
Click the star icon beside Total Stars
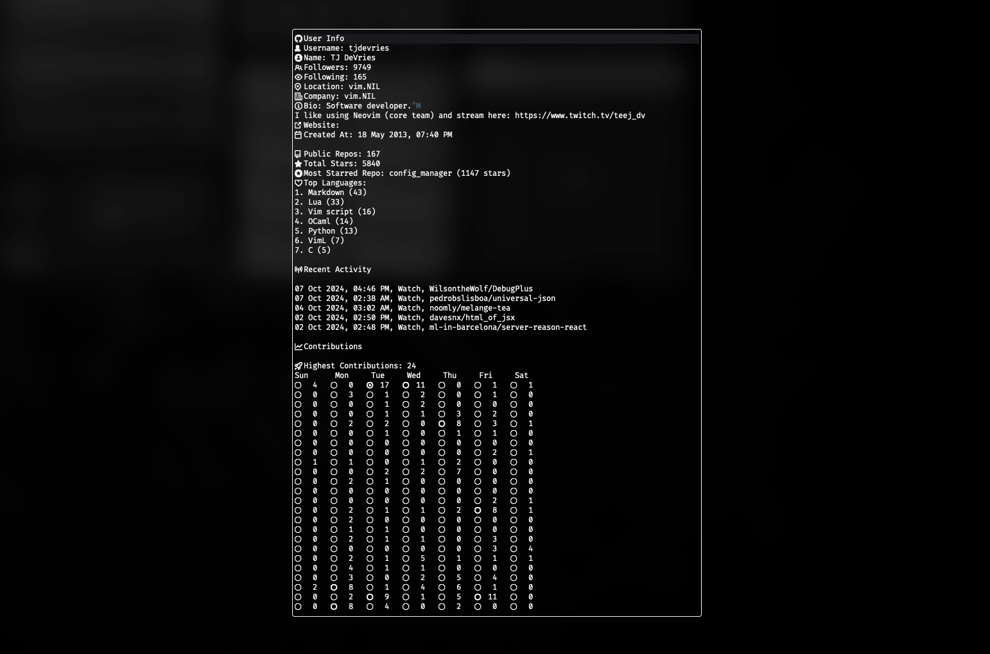click(x=298, y=164)
